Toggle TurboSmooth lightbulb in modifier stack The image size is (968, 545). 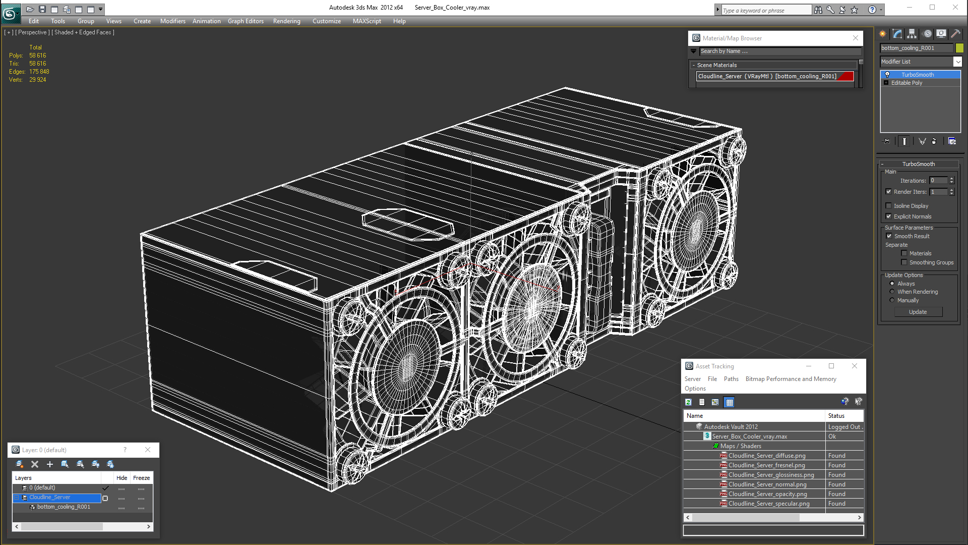pos(887,75)
